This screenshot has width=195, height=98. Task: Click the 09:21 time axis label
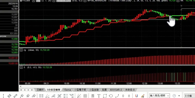[46, 84]
